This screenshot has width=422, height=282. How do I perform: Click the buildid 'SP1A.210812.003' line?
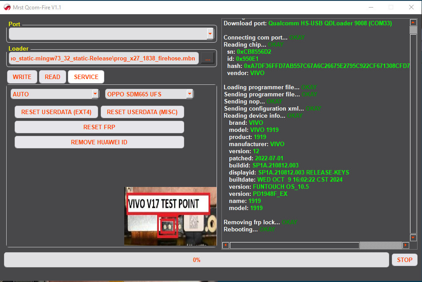(x=264, y=165)
